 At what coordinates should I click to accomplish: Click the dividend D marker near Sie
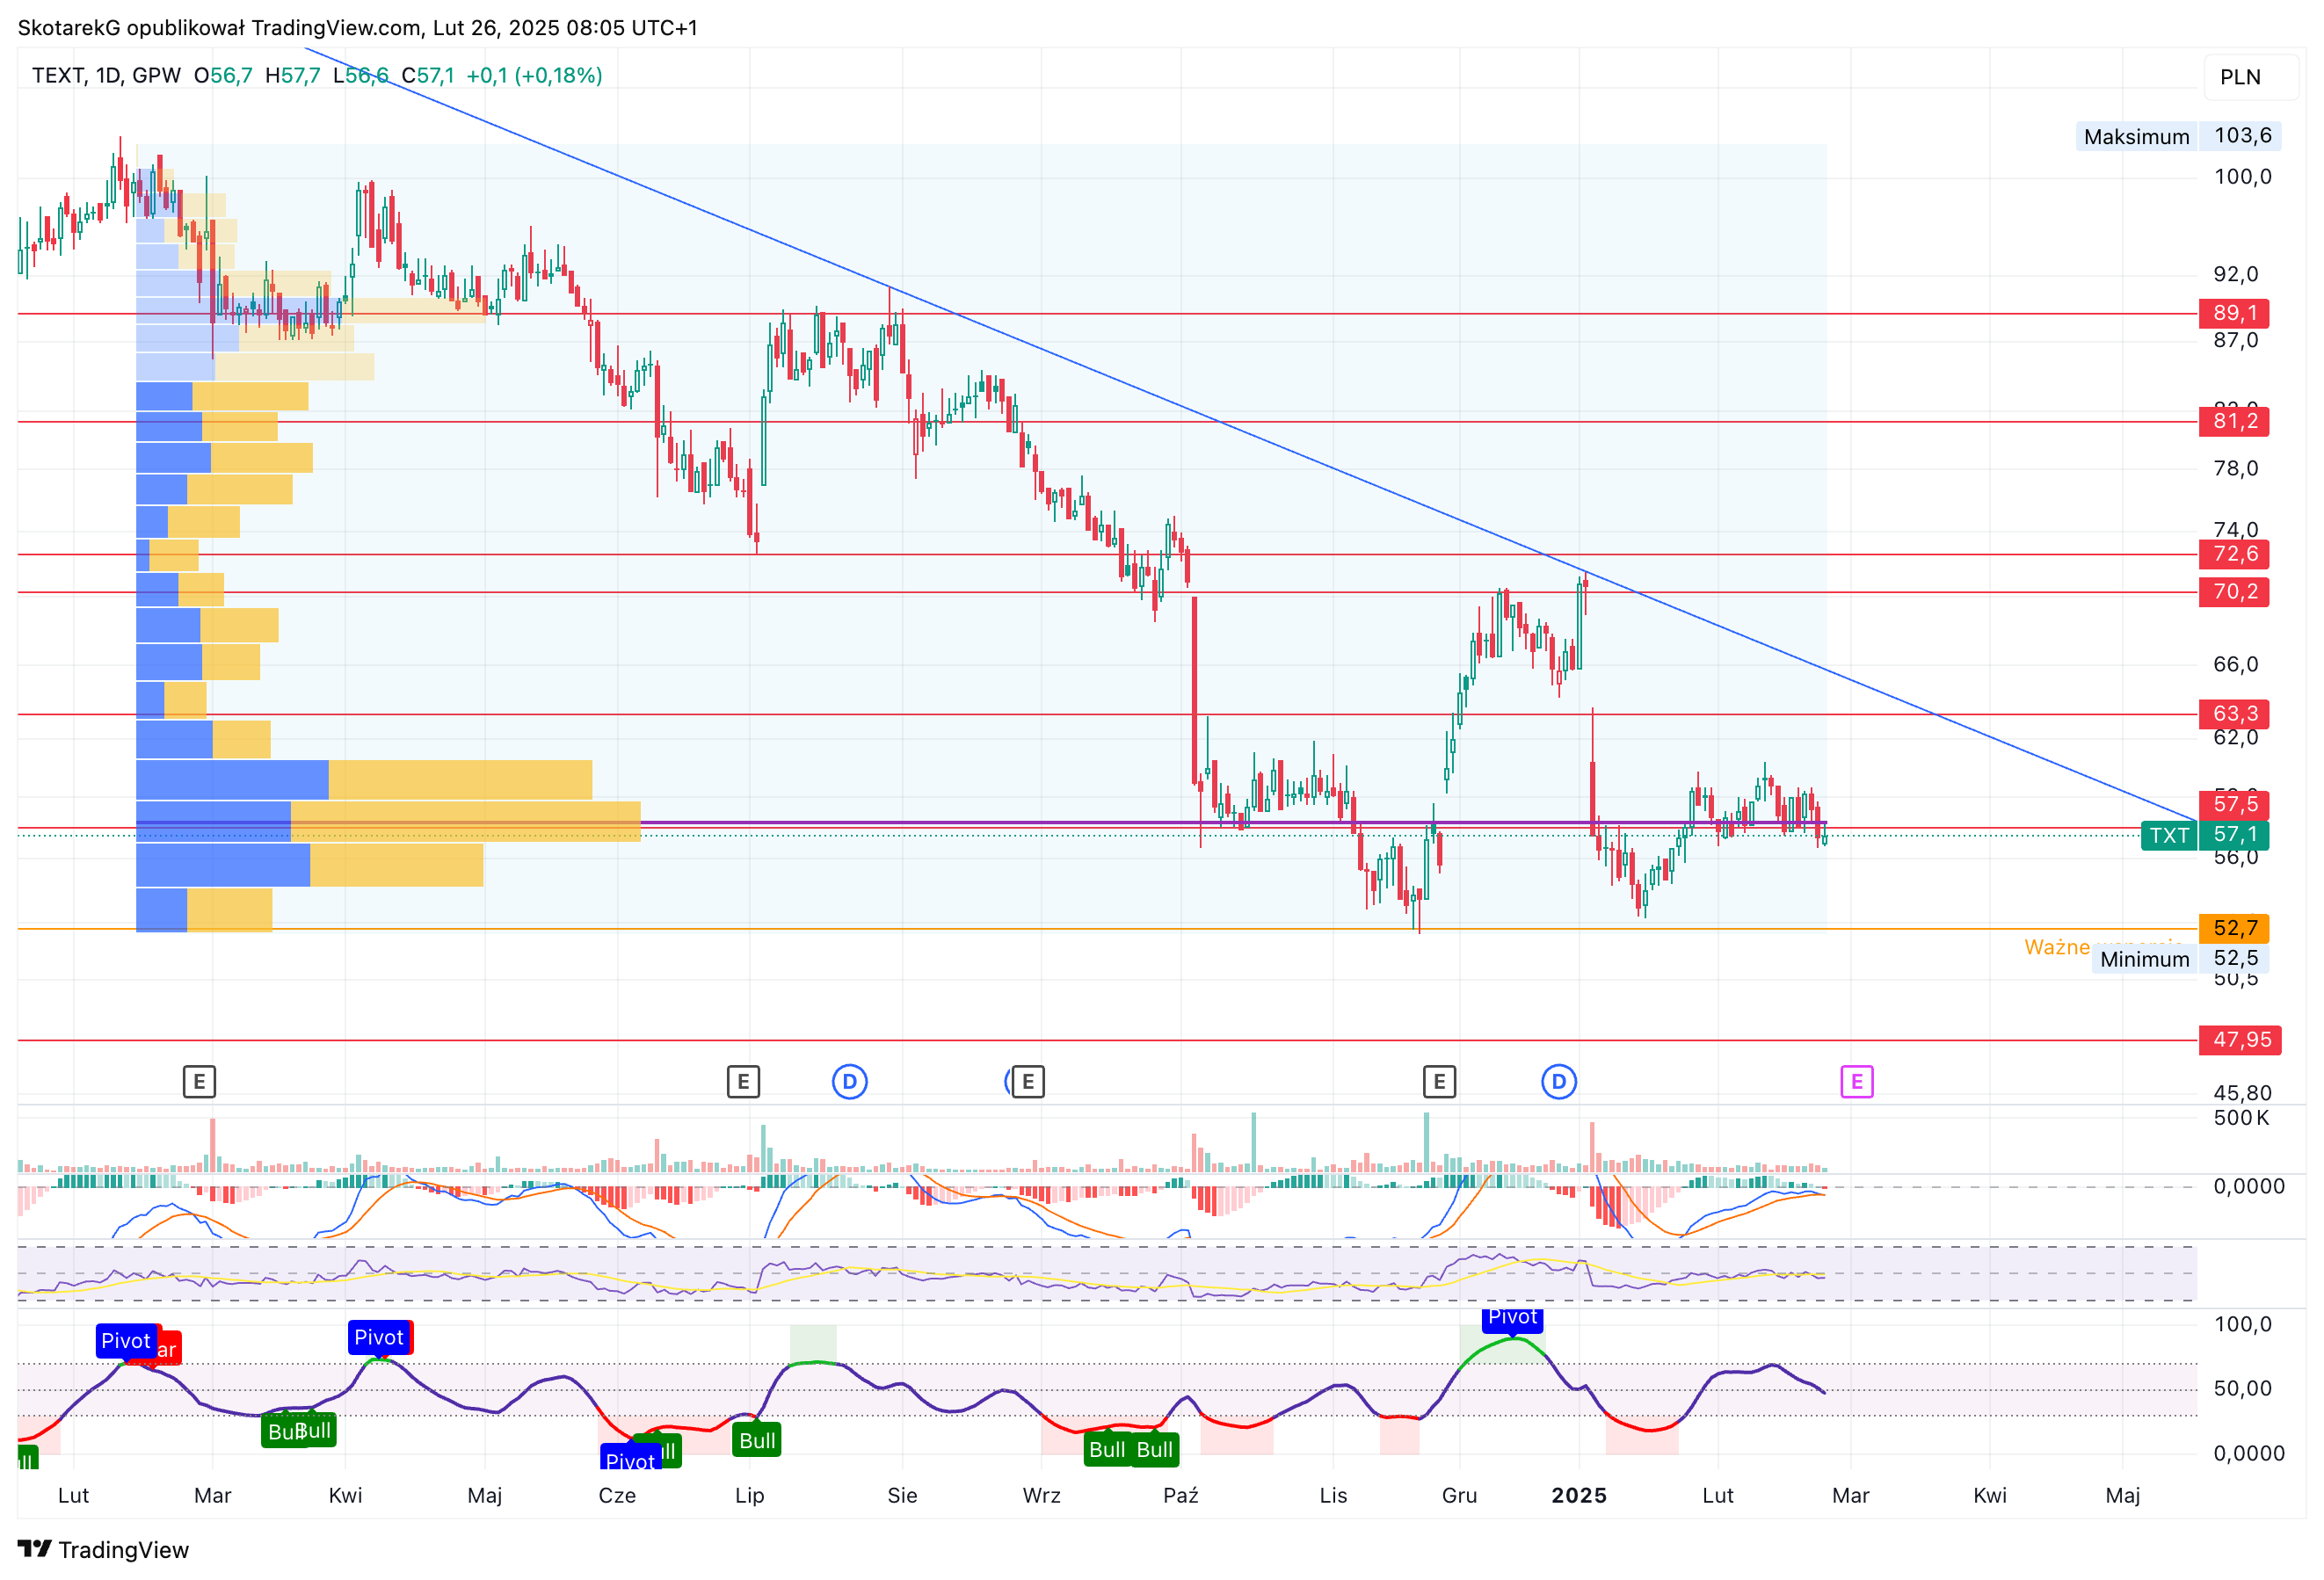[849, 1081]
